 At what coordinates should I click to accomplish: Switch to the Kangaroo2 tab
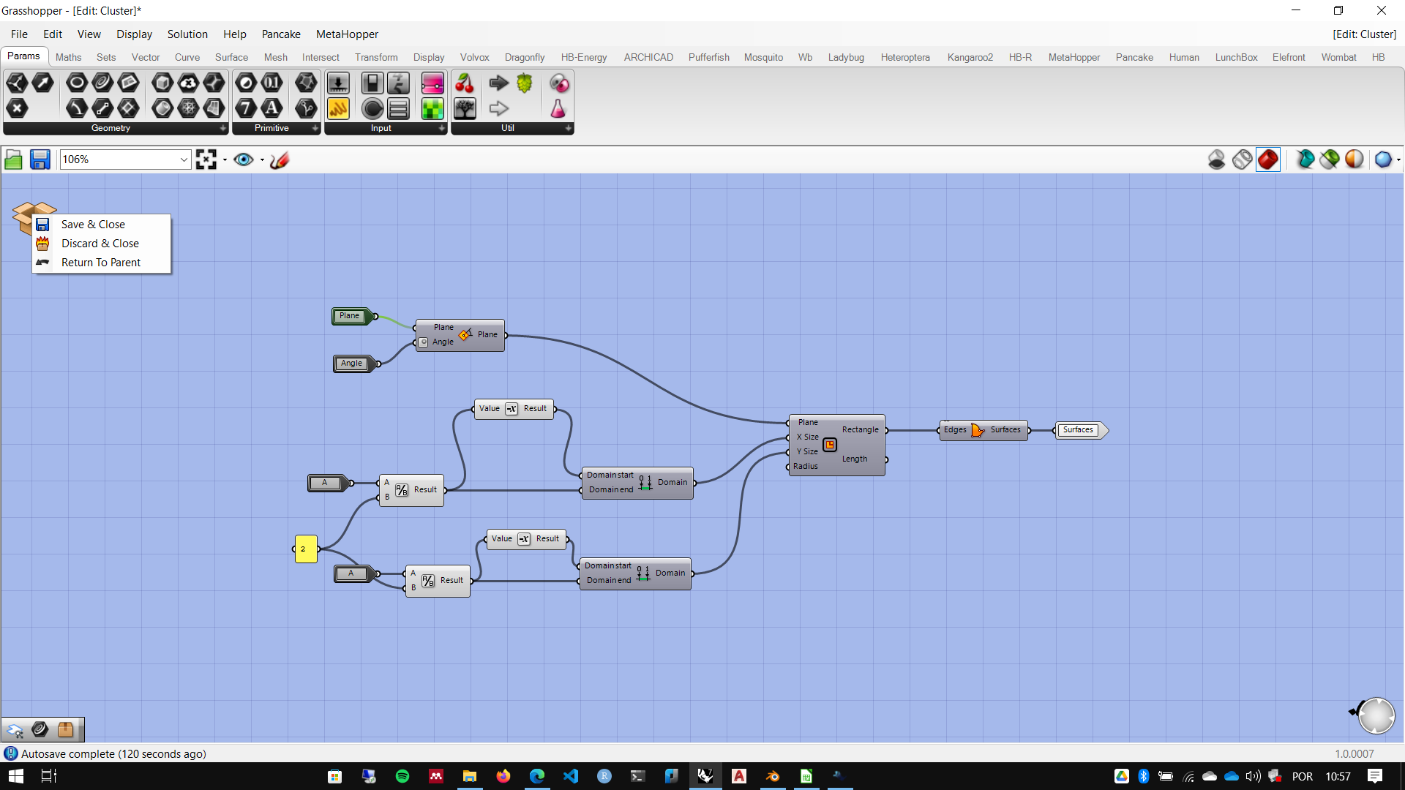tap(970, 57)
